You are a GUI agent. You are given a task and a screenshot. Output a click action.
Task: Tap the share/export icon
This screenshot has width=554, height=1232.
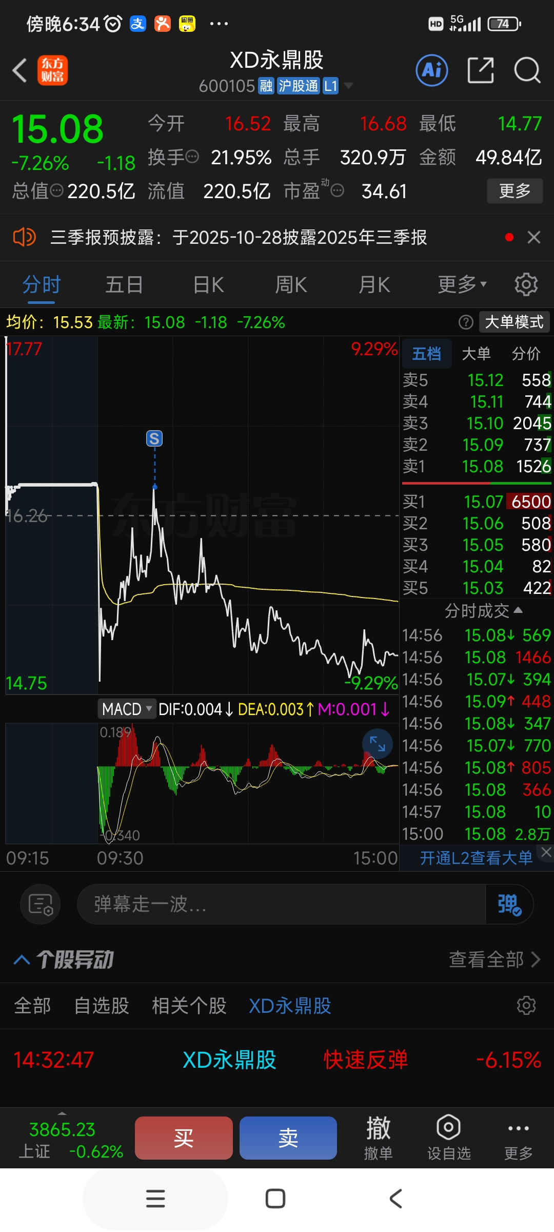pyautogui.click(x=481, y=70)
